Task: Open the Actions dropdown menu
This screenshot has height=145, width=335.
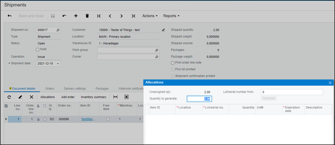Action: 150,16
